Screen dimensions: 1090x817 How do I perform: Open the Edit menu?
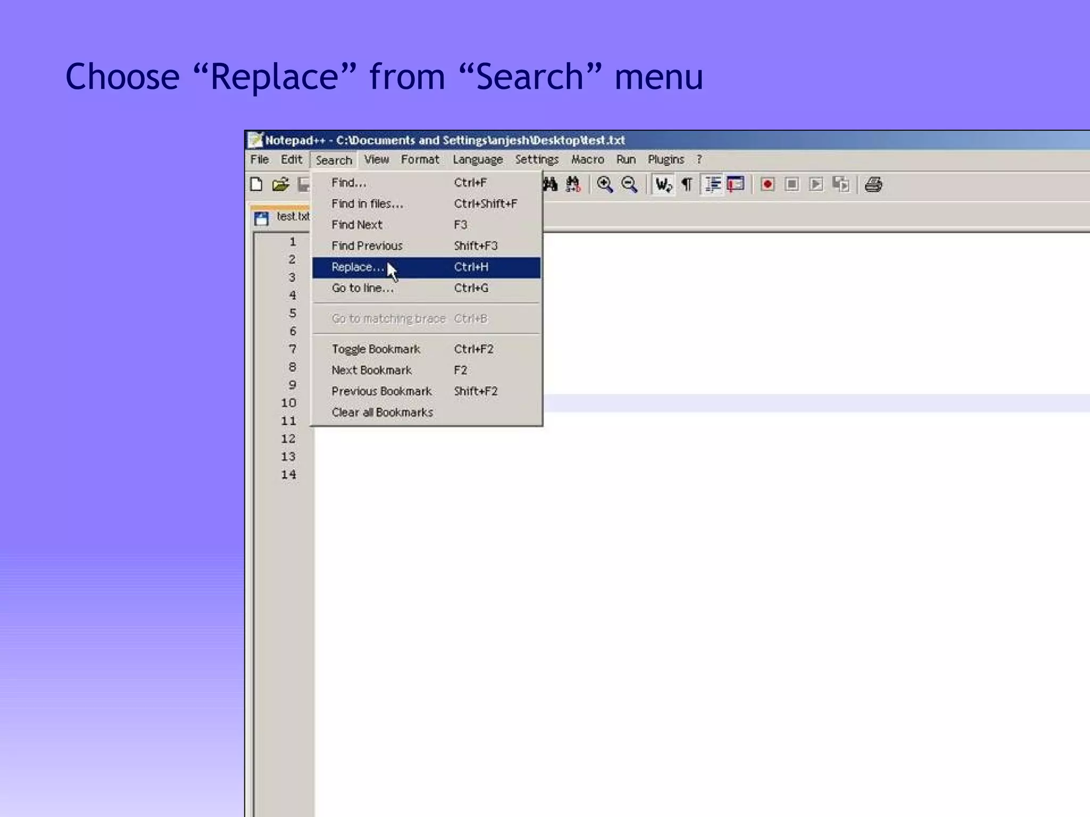[292, 160]
